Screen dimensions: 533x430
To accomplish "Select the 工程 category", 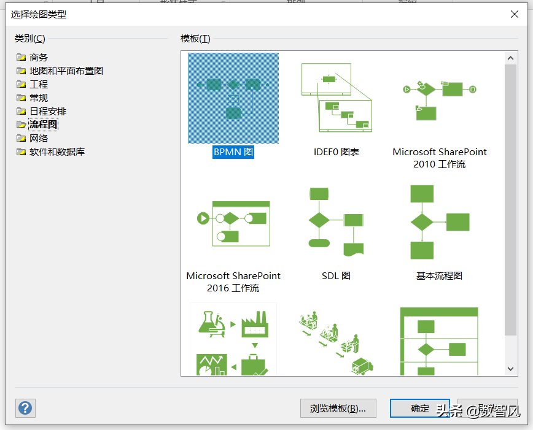I will click(x=37, y=83).
